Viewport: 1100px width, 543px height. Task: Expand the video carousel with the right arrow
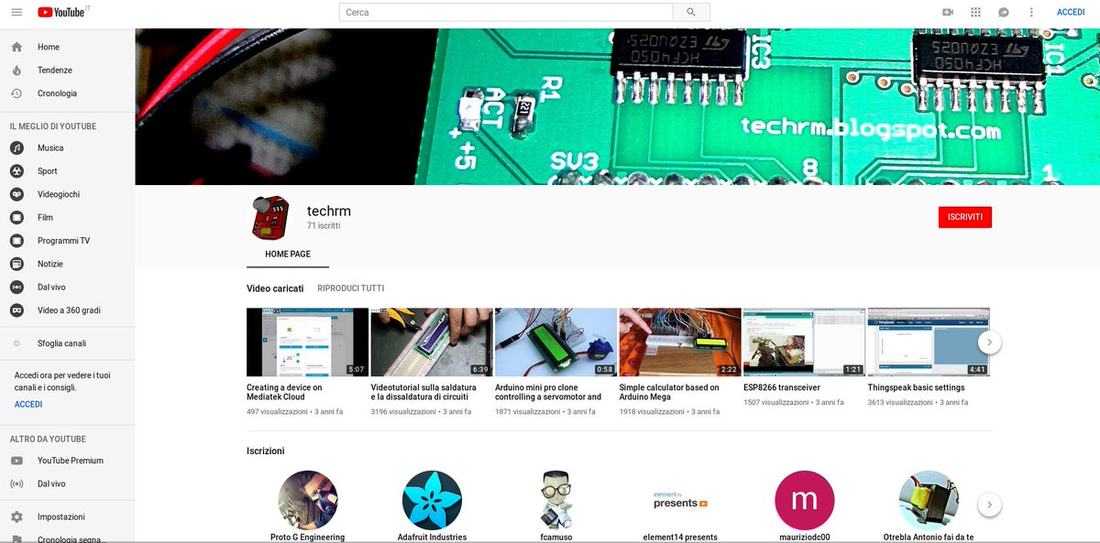[x=989, y=341]
